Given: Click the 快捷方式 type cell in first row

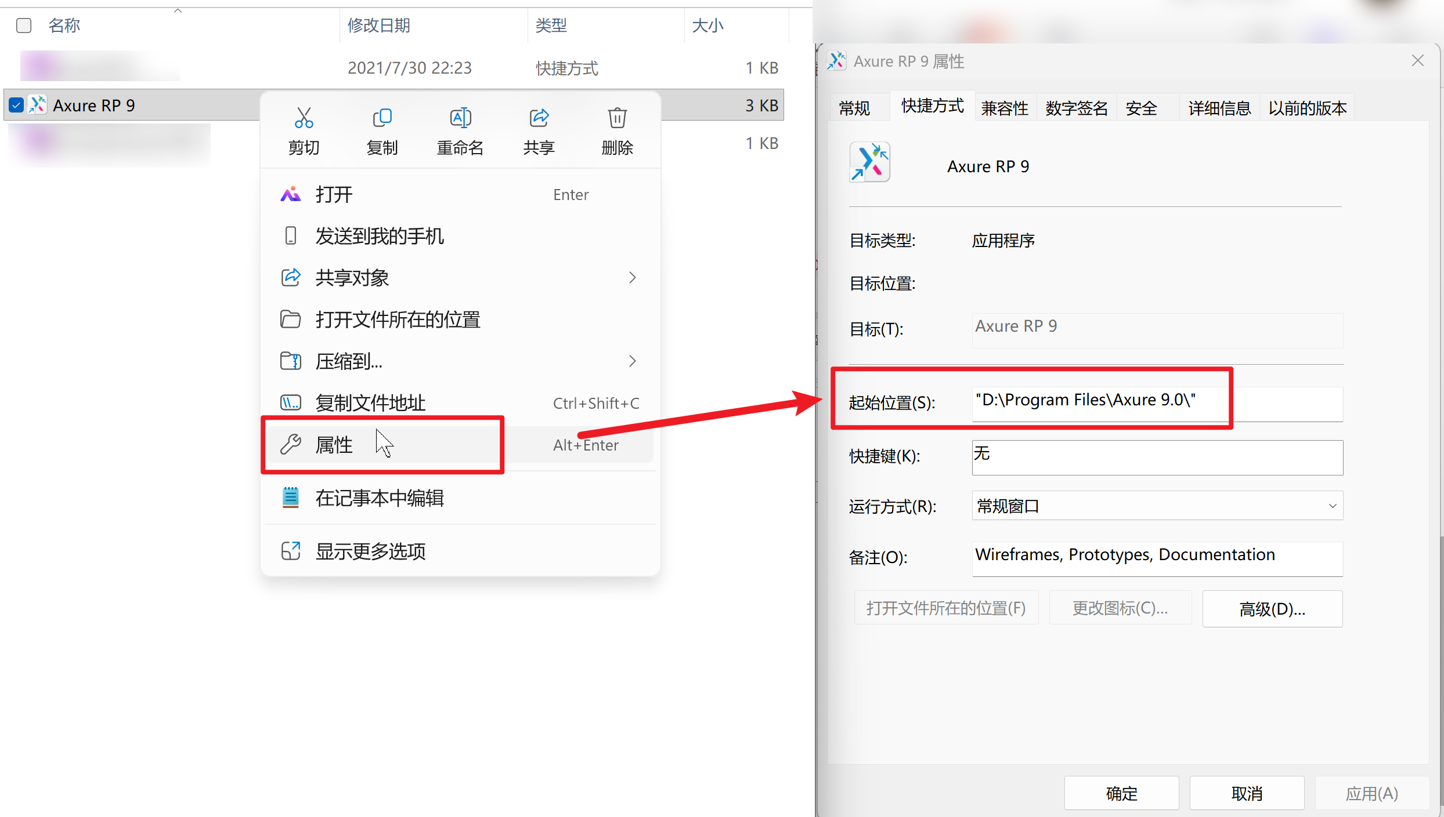Looking at the screenshot, I should point(566,68).
